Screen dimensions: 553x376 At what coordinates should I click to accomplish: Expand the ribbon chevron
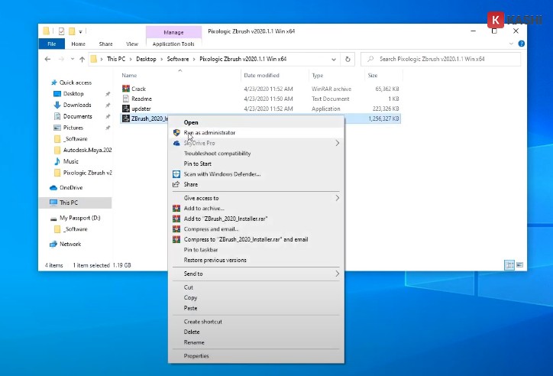[x=511, y=44]
